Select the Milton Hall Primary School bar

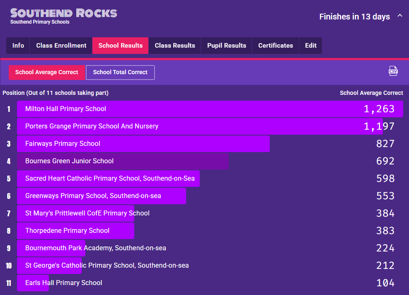(210, 109)
